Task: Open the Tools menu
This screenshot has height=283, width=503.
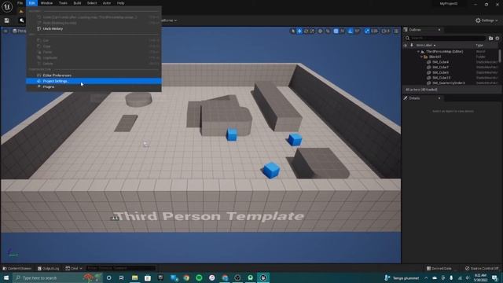Action: [x=63, y=3]
